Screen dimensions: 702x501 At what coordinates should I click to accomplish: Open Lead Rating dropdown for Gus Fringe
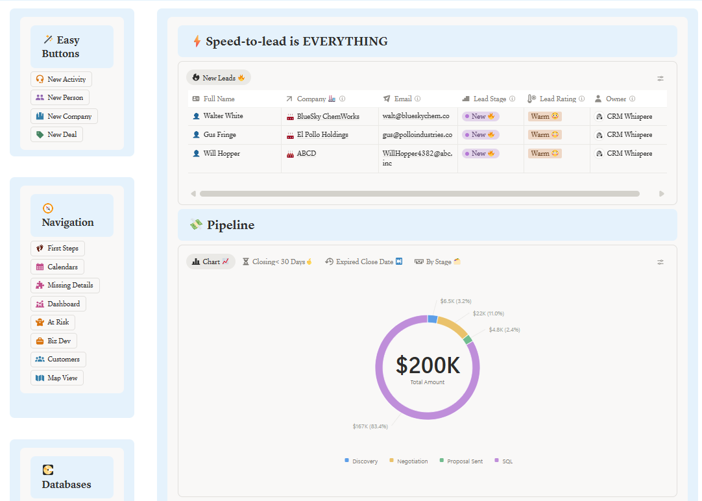click(544, 135)
